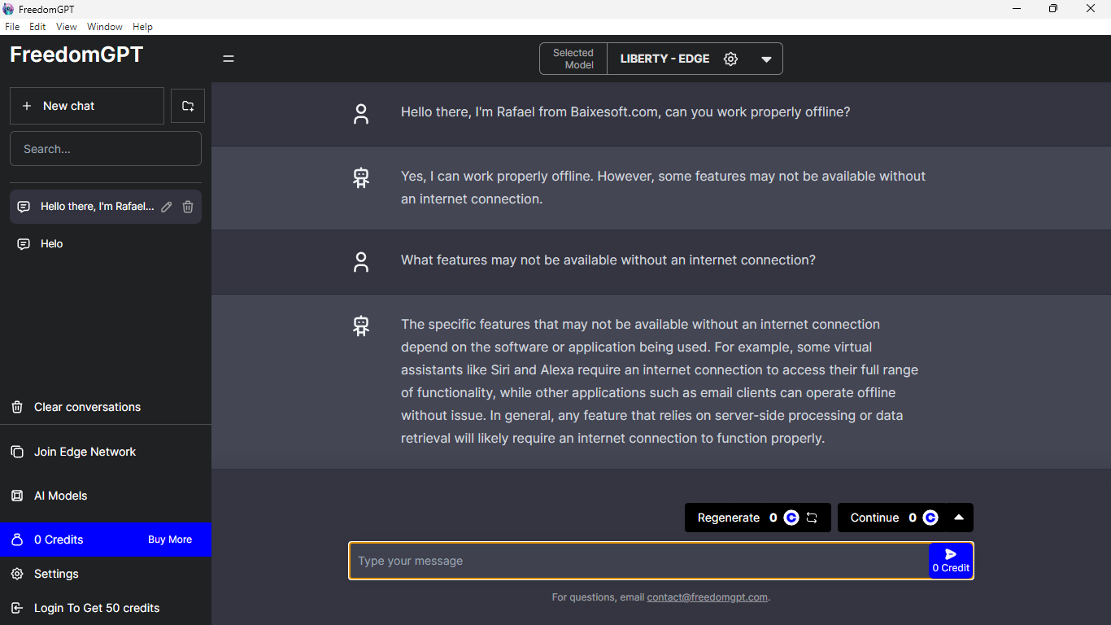
Task: Click the 0 Credits label
Action: [59, 540]
